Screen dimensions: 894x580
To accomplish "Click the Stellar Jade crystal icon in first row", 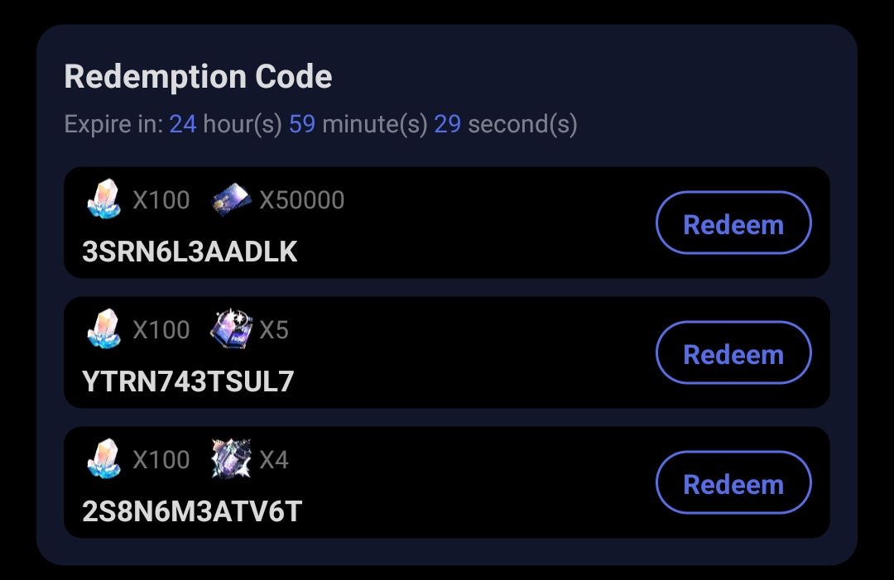I will click(x=103, y=199).
